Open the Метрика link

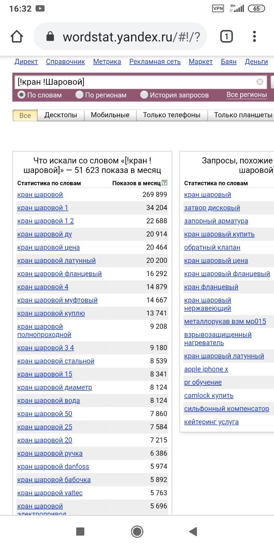[107, 62]
